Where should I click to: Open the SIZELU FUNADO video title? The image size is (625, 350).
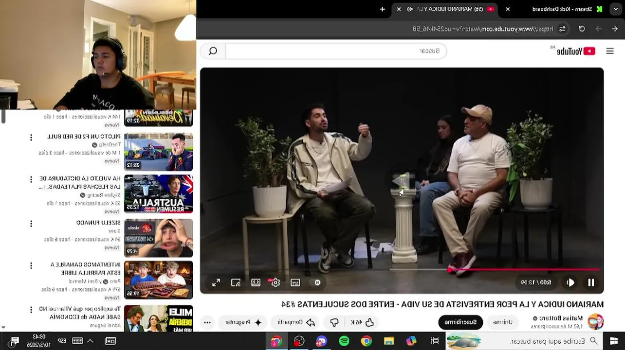tap(98, 223)
